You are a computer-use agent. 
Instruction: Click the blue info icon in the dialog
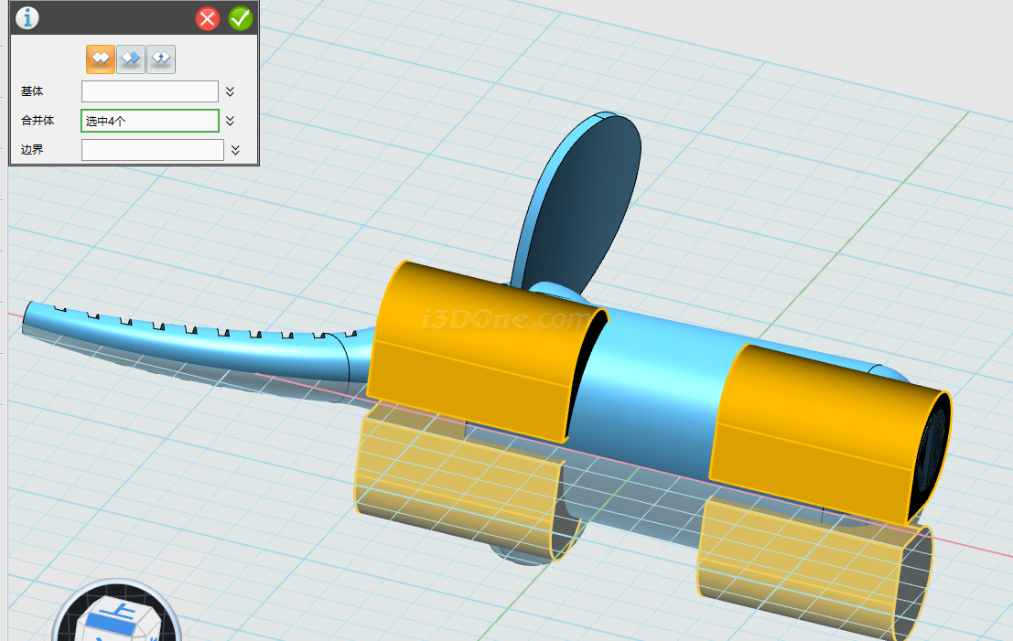[x=27, y=17]
